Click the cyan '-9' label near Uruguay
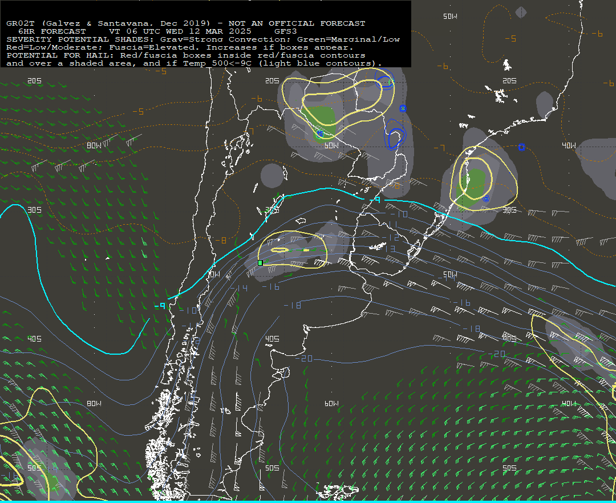The height and width of the screenshot is (503, 616). click(x=375, y=200)
